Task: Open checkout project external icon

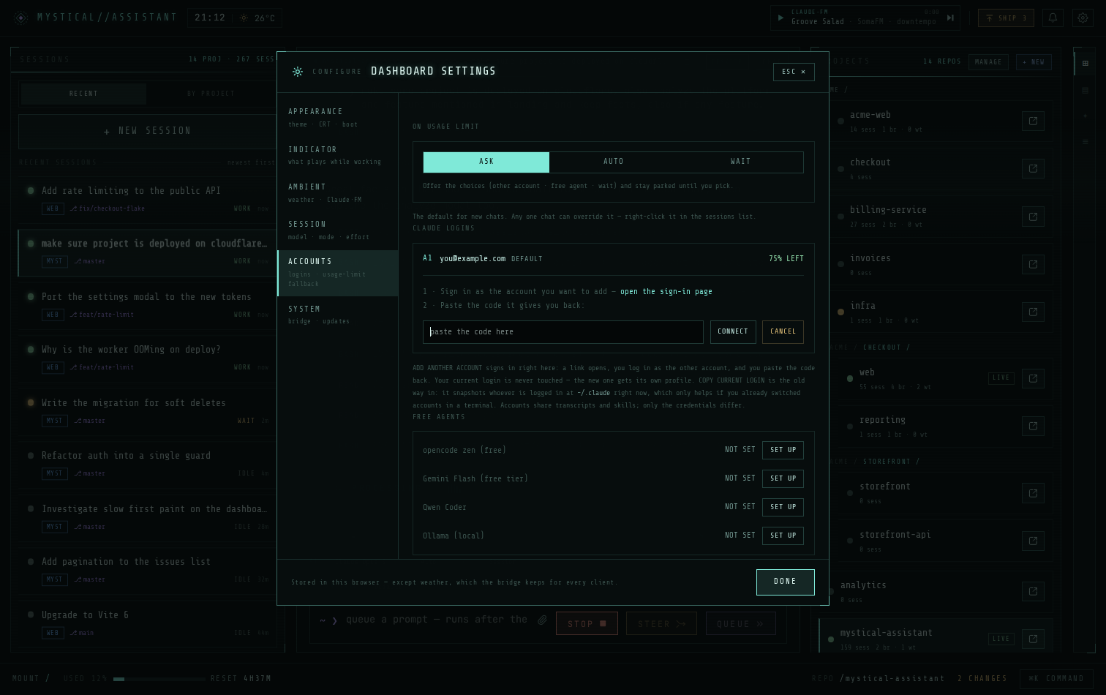Action: [1033, 169]
